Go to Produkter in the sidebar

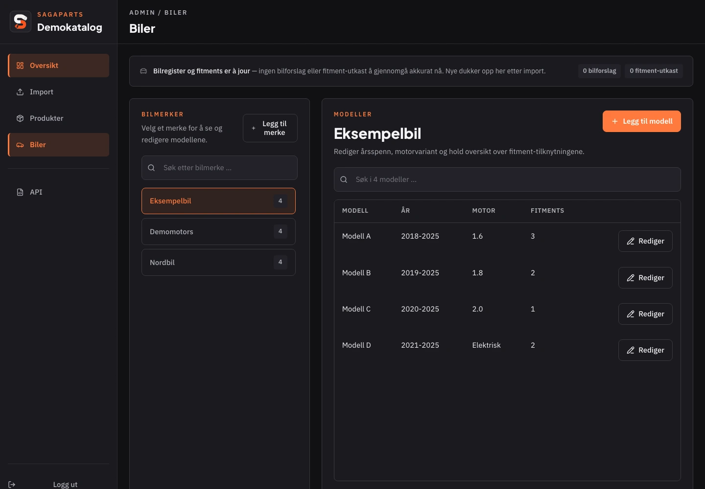coord(59,118)
